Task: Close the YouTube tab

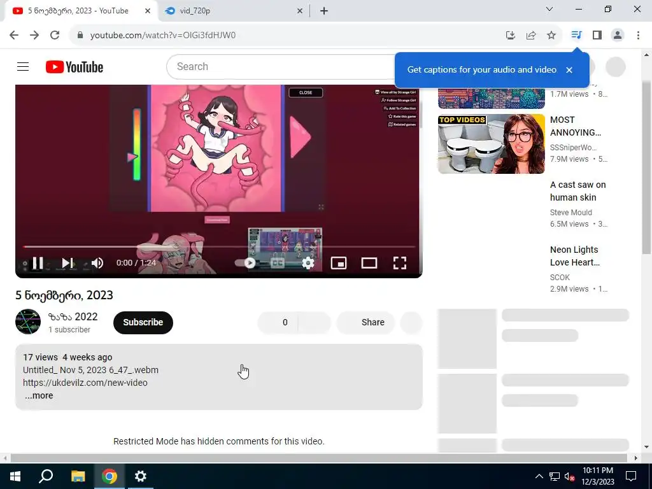Action: 148,11
